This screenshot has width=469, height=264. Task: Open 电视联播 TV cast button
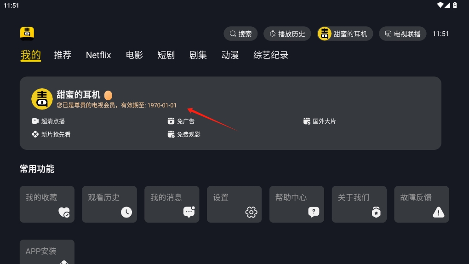tap(402, 34)
